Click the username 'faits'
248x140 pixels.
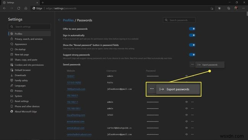[110, 83]
